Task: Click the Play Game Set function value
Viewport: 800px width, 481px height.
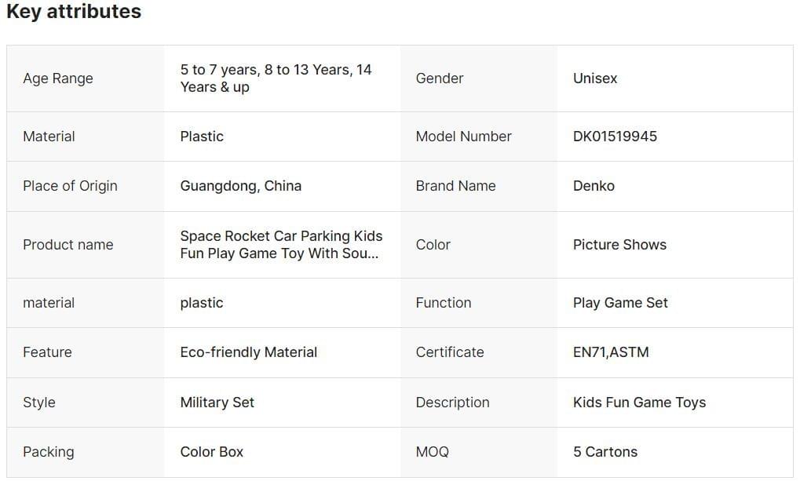Action: 620,303
